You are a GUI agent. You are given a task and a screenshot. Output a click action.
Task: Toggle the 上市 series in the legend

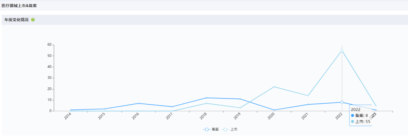230,129
